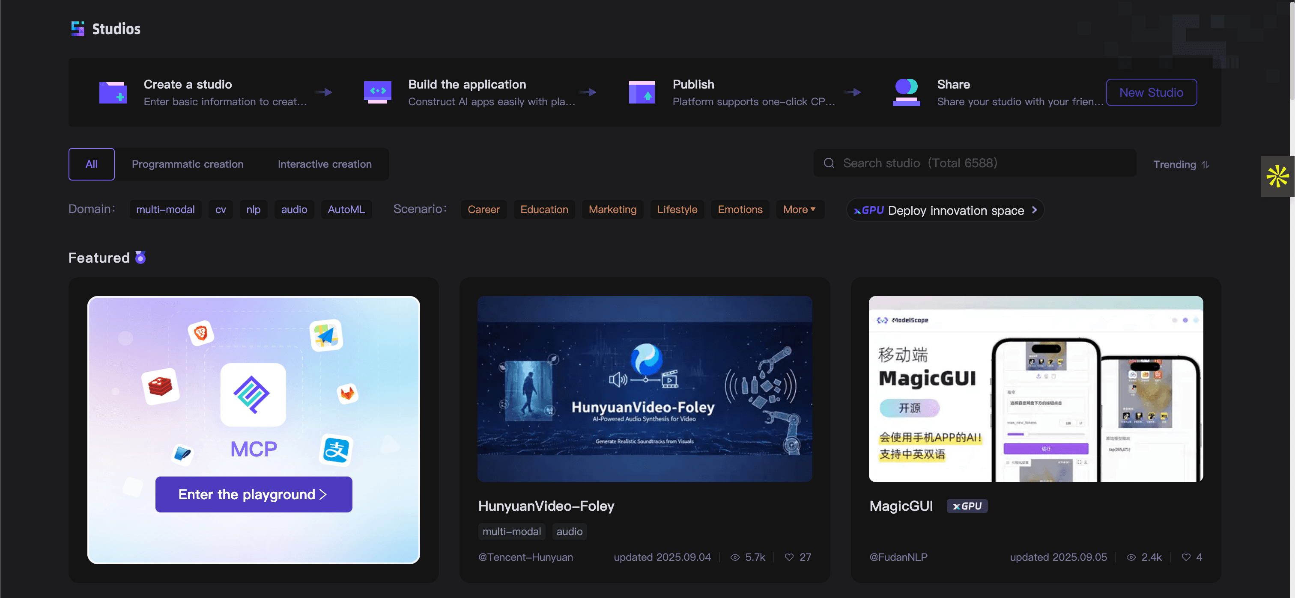Filter by cv domain

click(221, 209)
